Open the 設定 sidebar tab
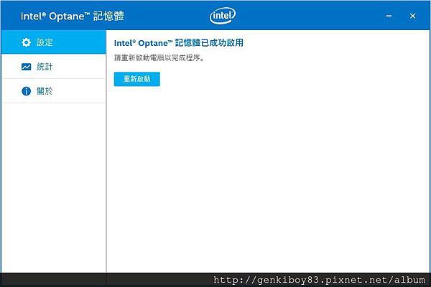The height and width of the screenshot is (287, 431). (x=54, y=42)
